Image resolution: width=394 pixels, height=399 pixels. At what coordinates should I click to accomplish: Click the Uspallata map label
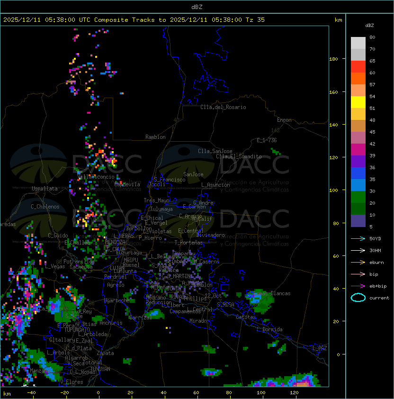45,189
